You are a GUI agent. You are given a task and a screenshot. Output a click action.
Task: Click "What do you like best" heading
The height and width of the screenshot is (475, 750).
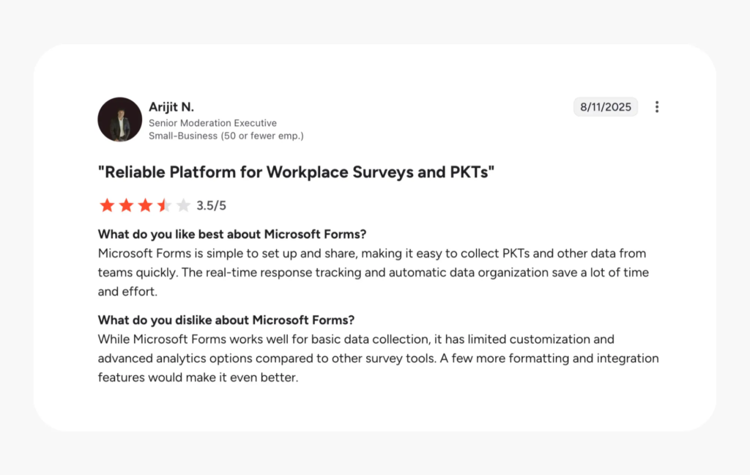click(232, 235)
